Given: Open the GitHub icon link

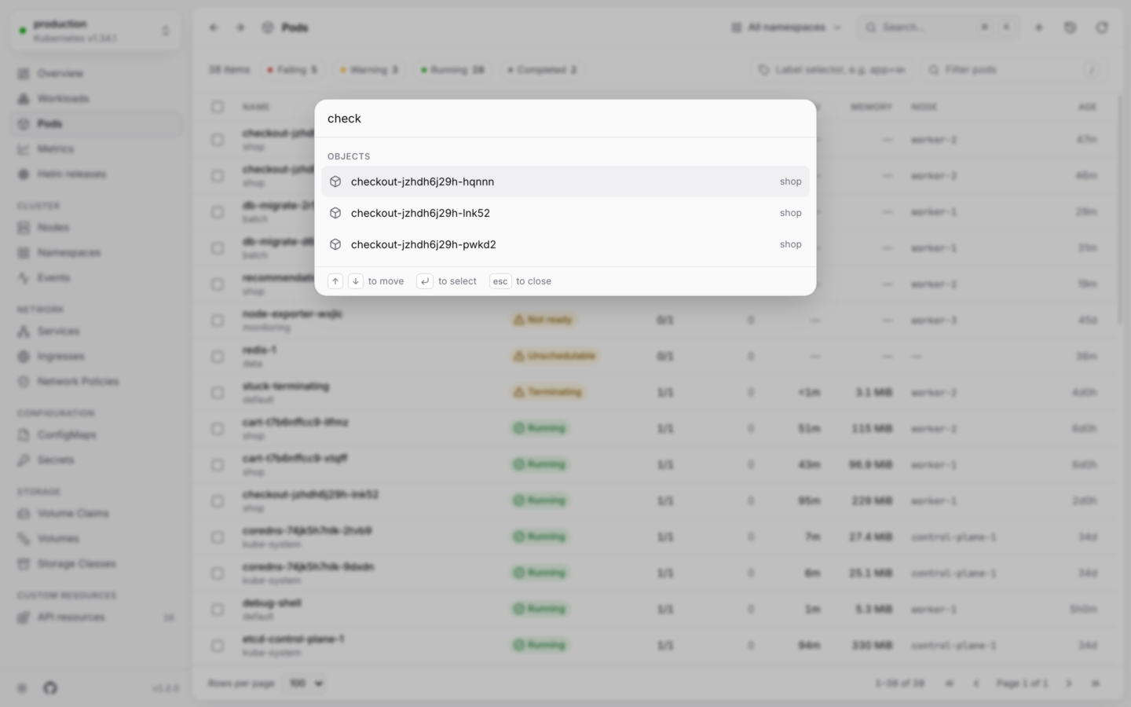Looking at the screenshot, I should click(x=50, y=688).
